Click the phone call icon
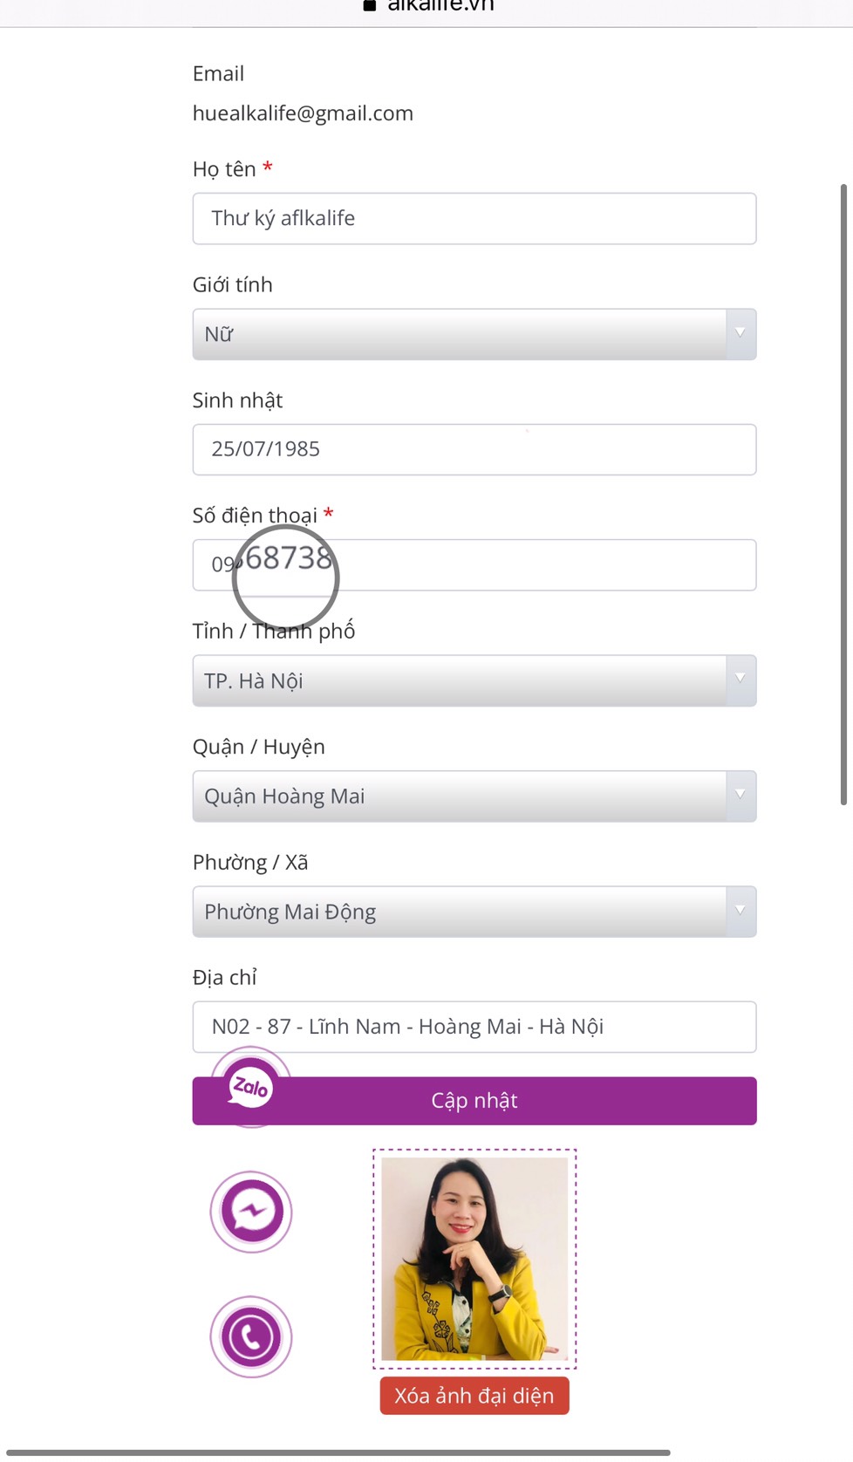The width and height of the screenshot is (853, 1462). point(251,1336)
